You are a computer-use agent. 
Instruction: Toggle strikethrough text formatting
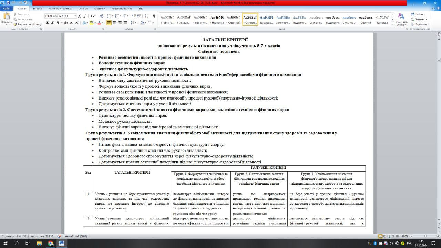tap(65, 23)
